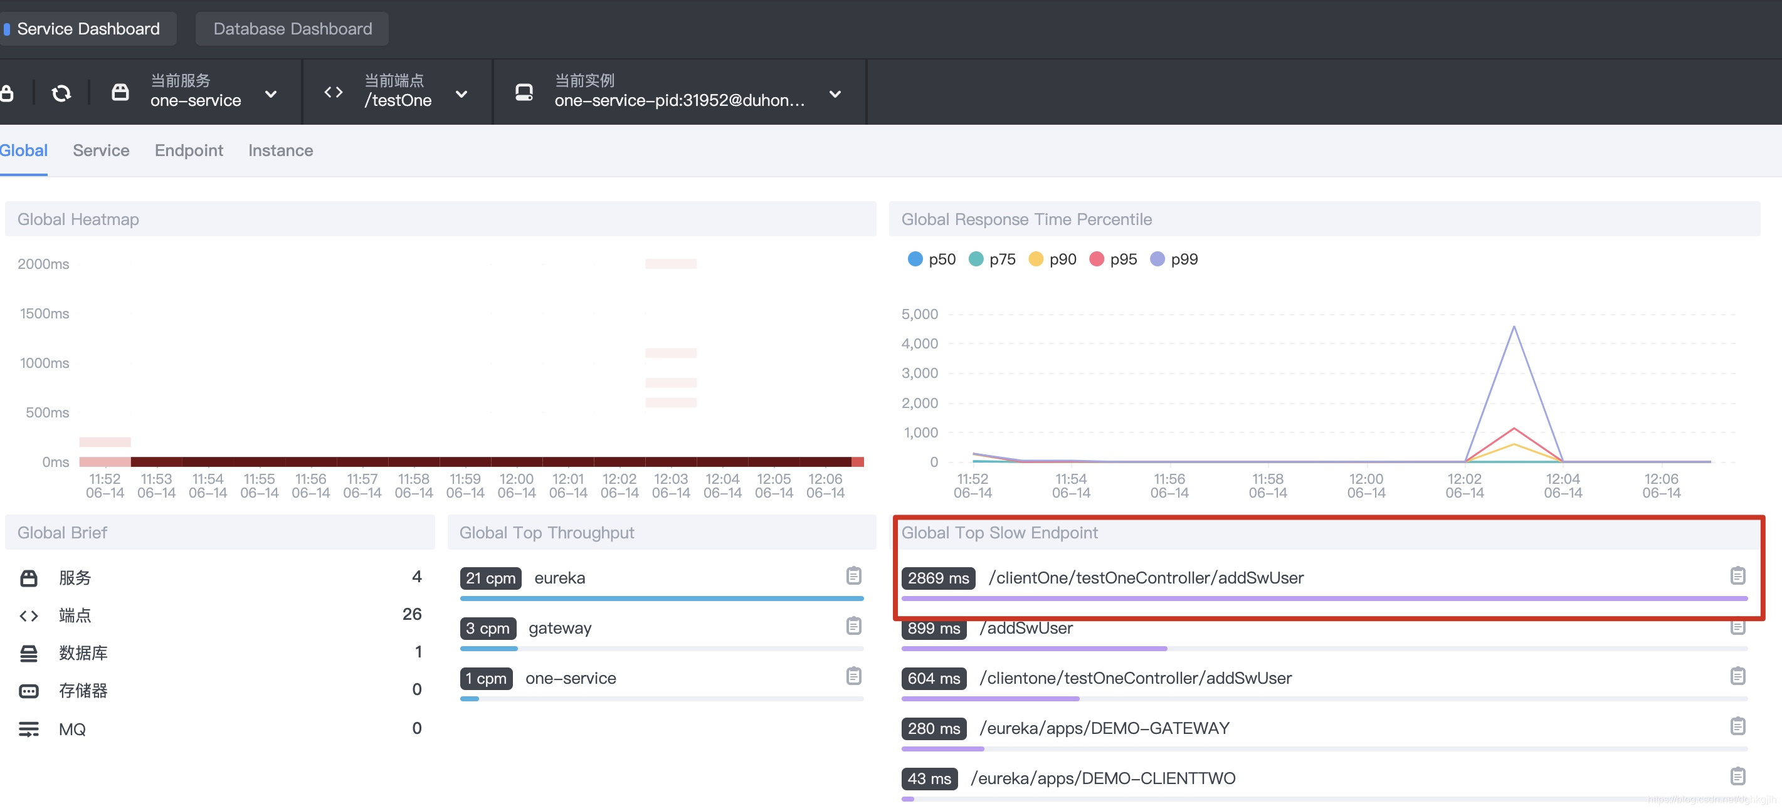Copy the /clientOne/testOneController/addSwUser endpoint via clipboard icon
The height and width of the screenshot is (811, 1782).
1737,575
